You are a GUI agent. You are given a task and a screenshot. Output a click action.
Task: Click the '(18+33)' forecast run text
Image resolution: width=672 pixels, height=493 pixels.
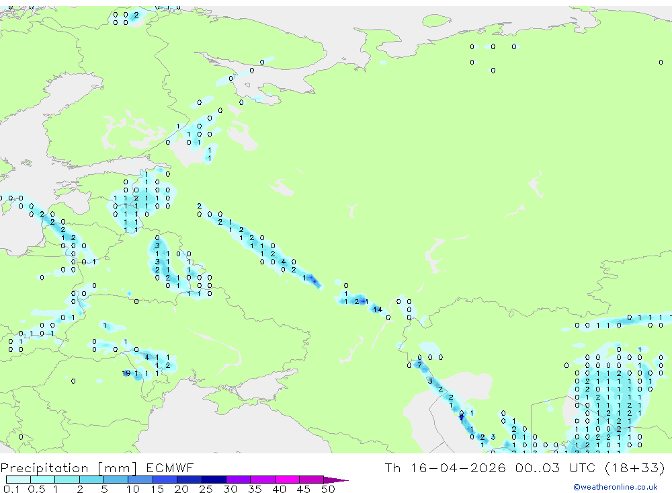635,467
